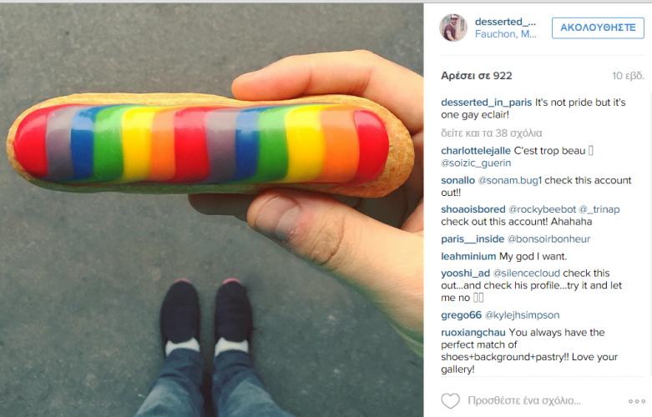
Task: Open the leahminium user profile
Action: 468,257
